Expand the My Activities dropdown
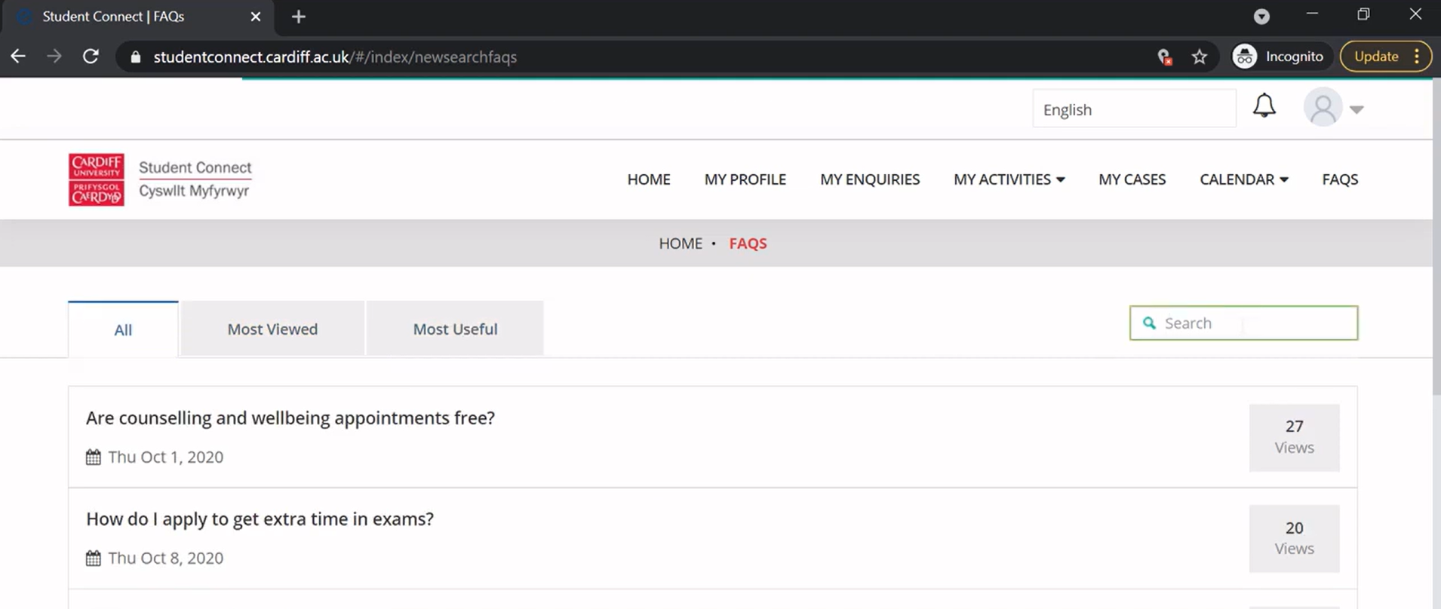Viewport: 1441px width, 609px height. (1009, 179)
